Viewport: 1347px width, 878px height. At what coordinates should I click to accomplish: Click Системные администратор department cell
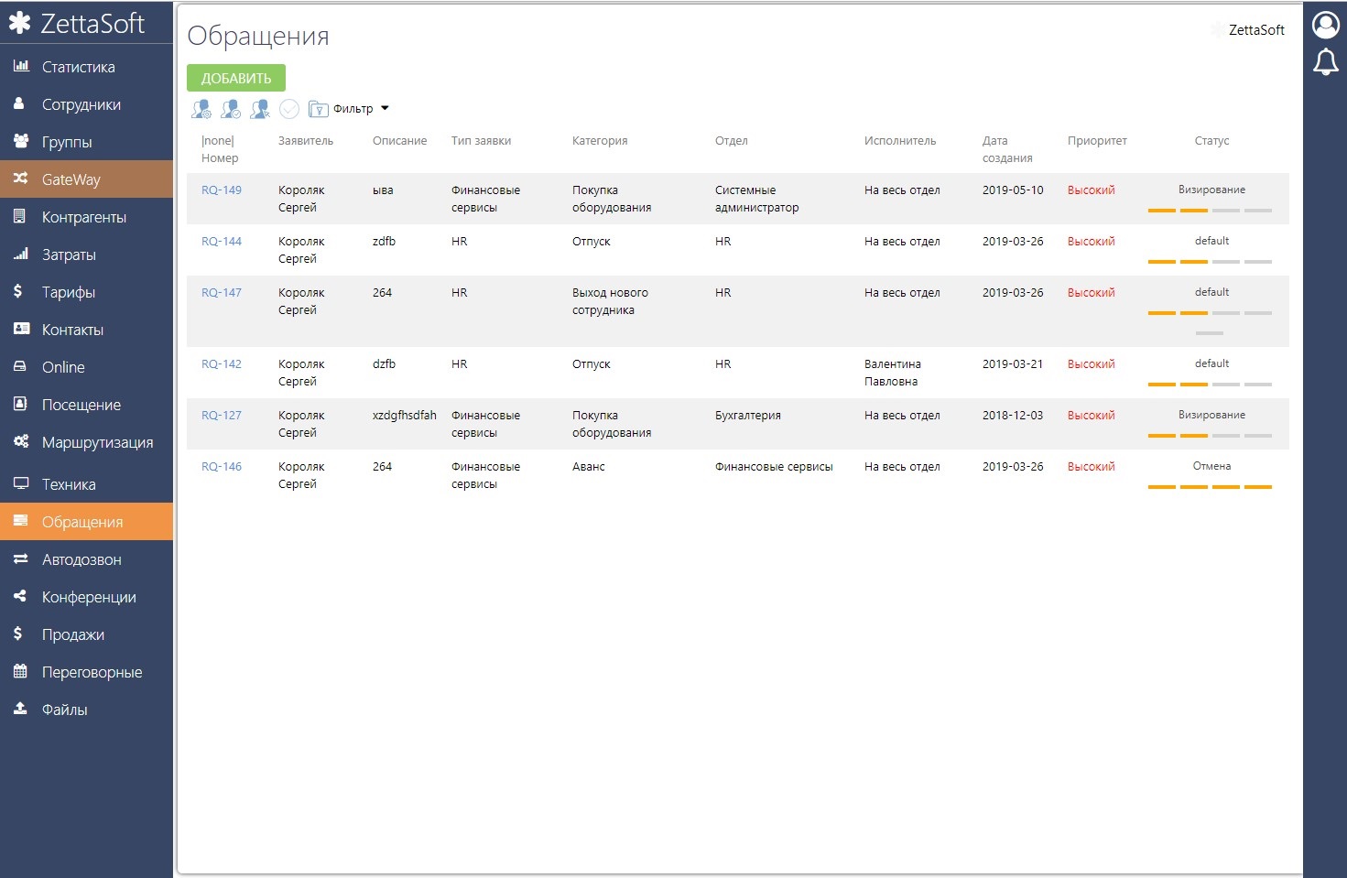tap(757, 199)
